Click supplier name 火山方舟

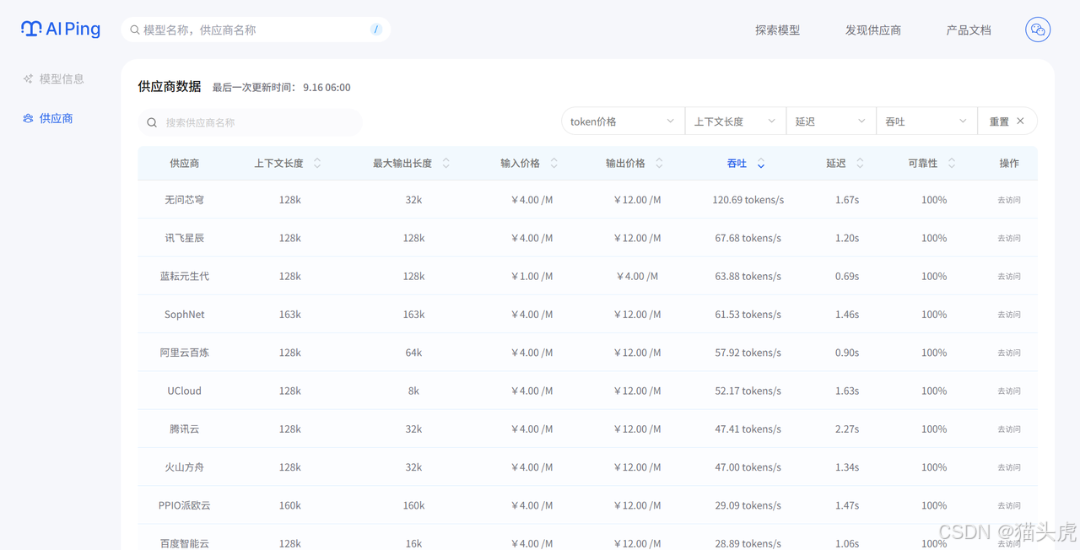(184, 466)
